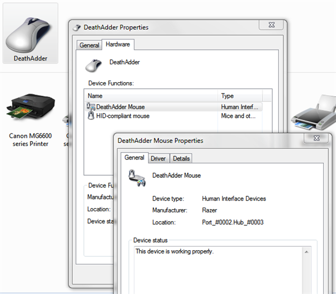Click the 'Human Interf...' type cell

(240, 107)
